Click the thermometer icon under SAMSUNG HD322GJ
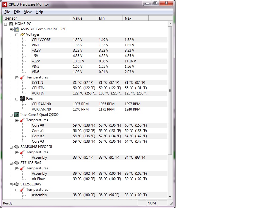This screenshot has width=257, height=208. click(22, 152)
